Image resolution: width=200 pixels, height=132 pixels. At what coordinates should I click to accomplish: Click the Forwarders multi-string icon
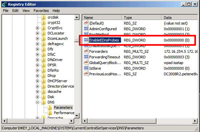tap(86, 51)
